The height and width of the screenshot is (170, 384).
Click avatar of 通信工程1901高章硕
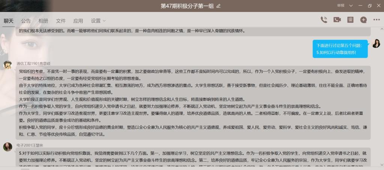tap(7, 65)
